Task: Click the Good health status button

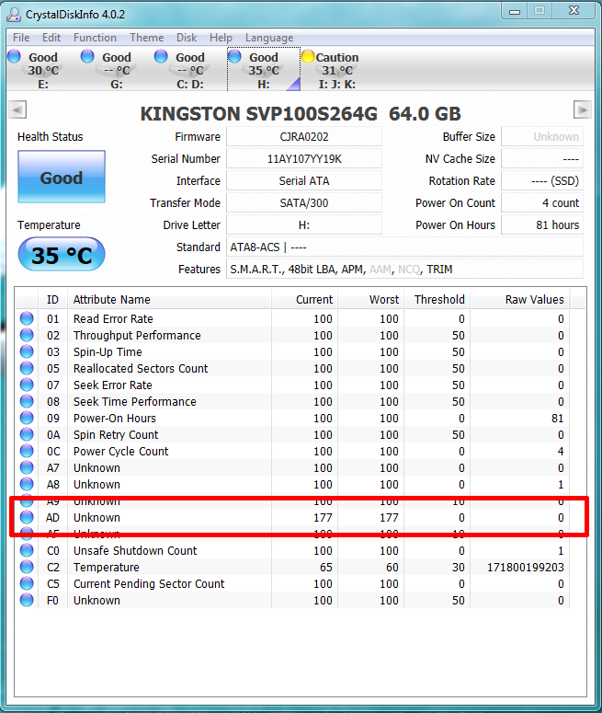Action: 62,177
